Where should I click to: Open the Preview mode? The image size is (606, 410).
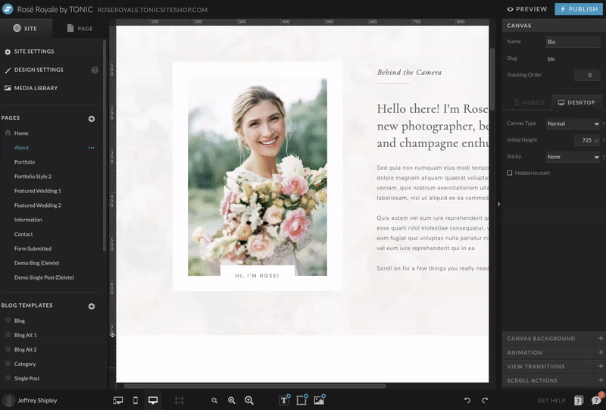527,9
